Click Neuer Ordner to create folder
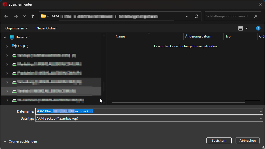This screenshot has height=149, width=265. [47, 28]
